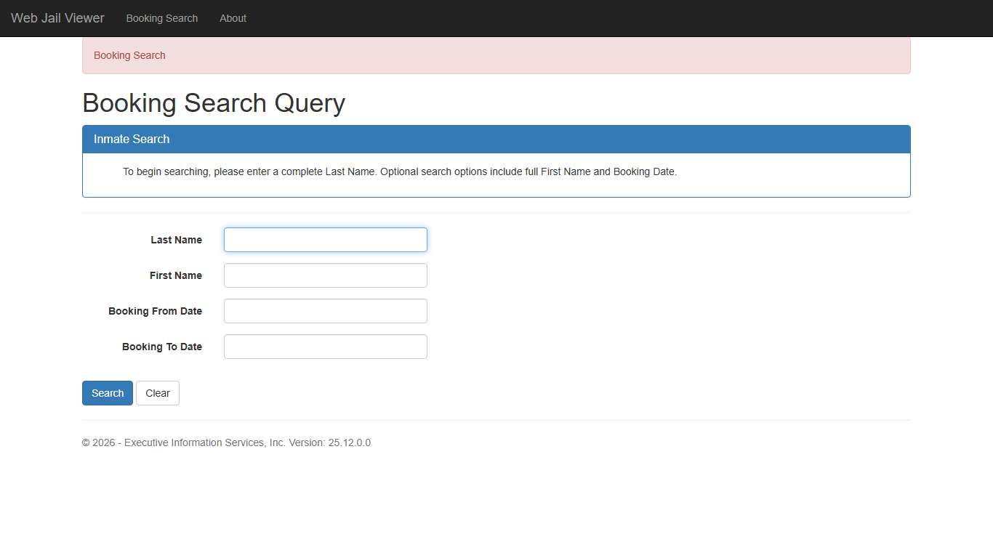Click inside the Last Name field
993x558 pixels.
(325, 240)
